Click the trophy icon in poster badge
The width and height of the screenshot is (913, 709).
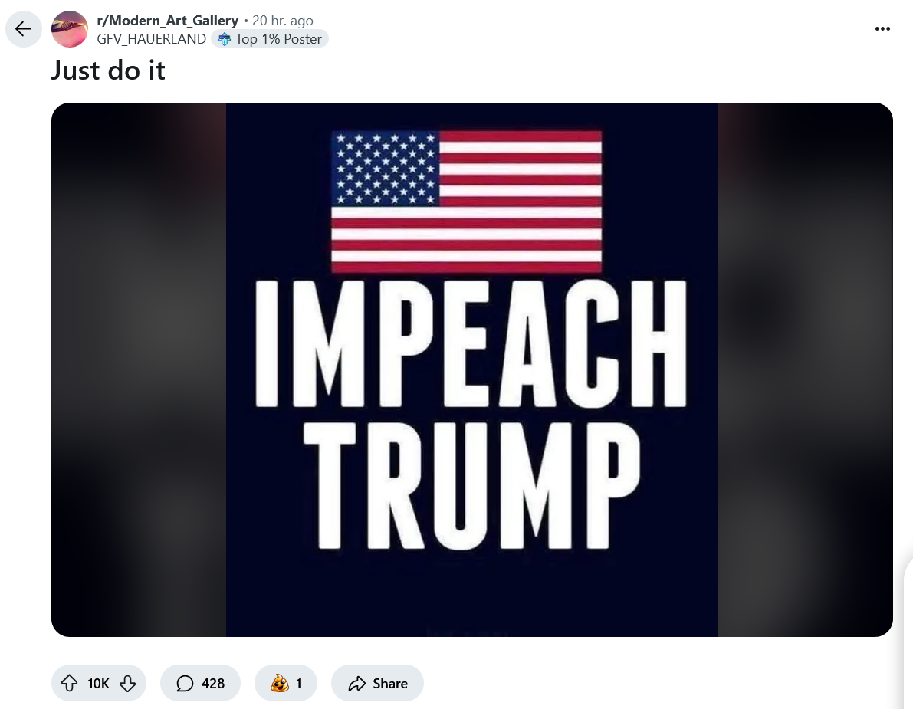point(224,39)
